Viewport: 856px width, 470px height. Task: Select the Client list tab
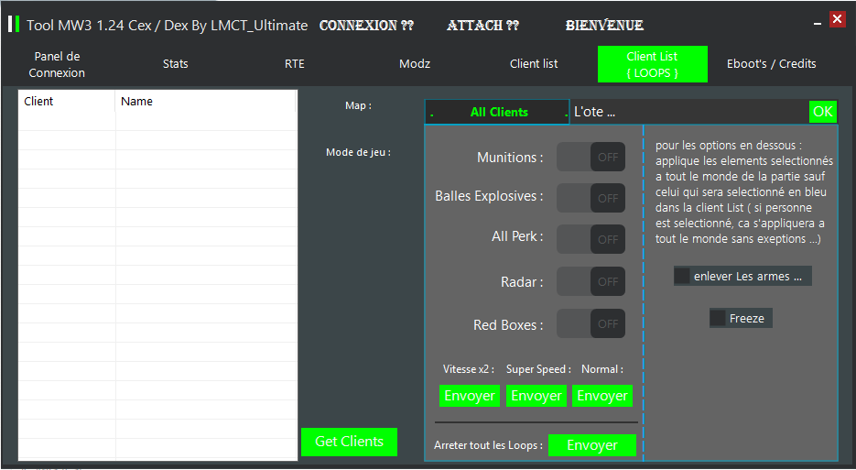click(x=534, y=64)
